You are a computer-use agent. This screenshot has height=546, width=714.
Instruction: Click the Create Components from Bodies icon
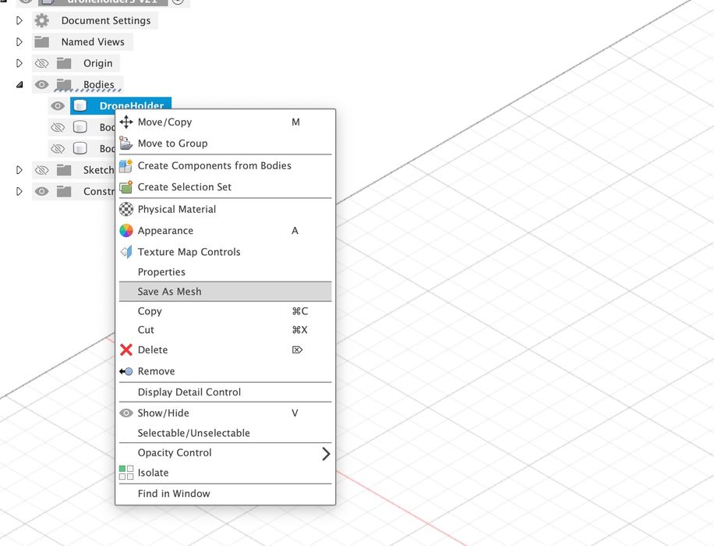(x=126, y=165)
